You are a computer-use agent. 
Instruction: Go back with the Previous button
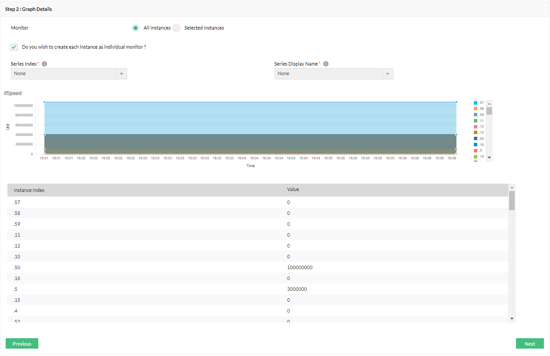point(22,344)
